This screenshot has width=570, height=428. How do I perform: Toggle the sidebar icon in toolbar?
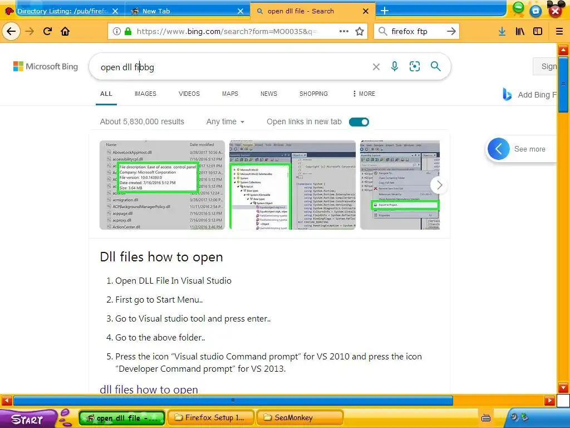pos(538,31)
